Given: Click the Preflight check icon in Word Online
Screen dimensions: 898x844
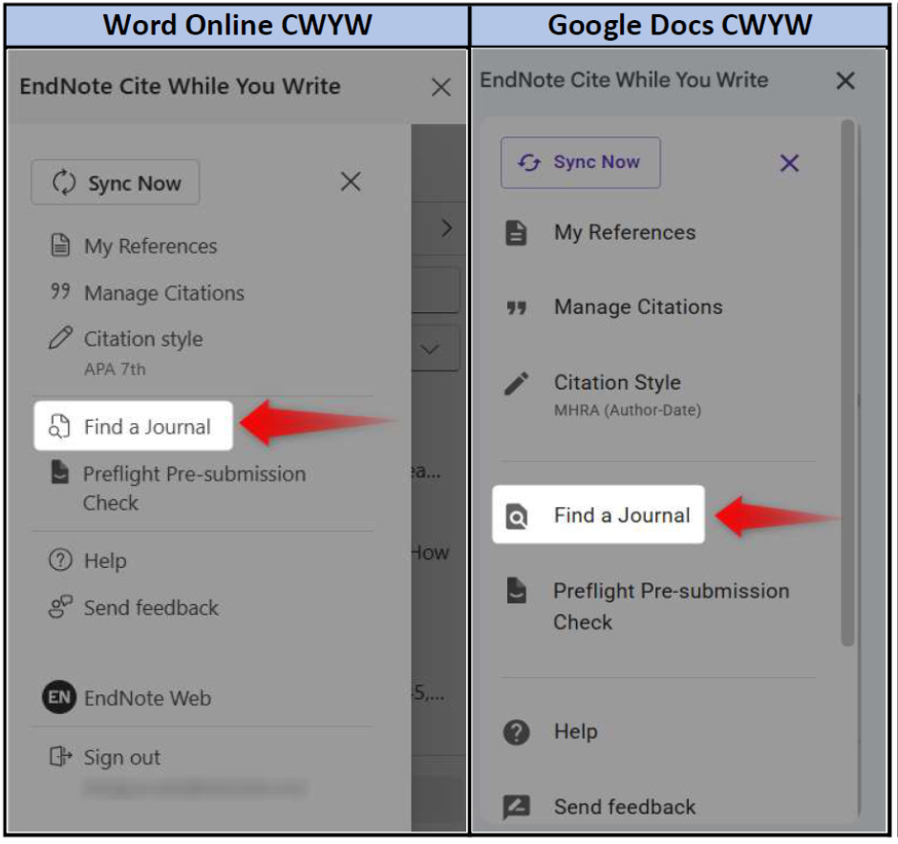Looking at the screenshot, I should point(59,473).
